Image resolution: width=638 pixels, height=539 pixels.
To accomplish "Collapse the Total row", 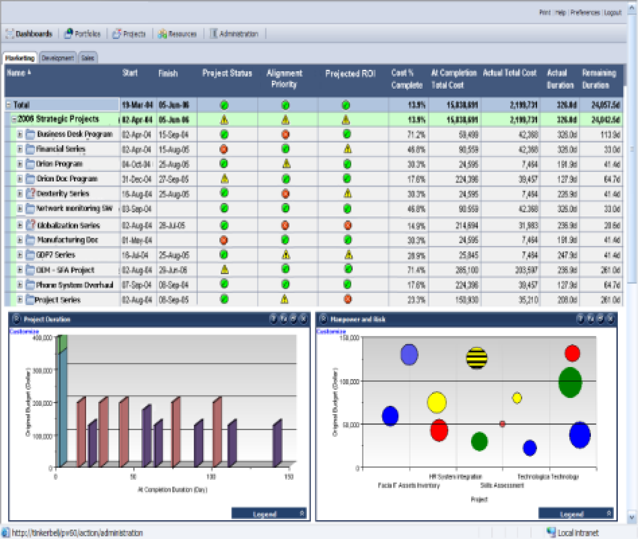I will coord(9,105).
